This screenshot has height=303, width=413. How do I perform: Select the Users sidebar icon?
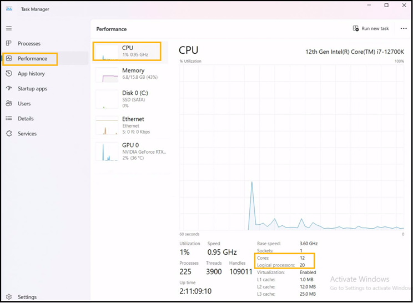point(9,103)
